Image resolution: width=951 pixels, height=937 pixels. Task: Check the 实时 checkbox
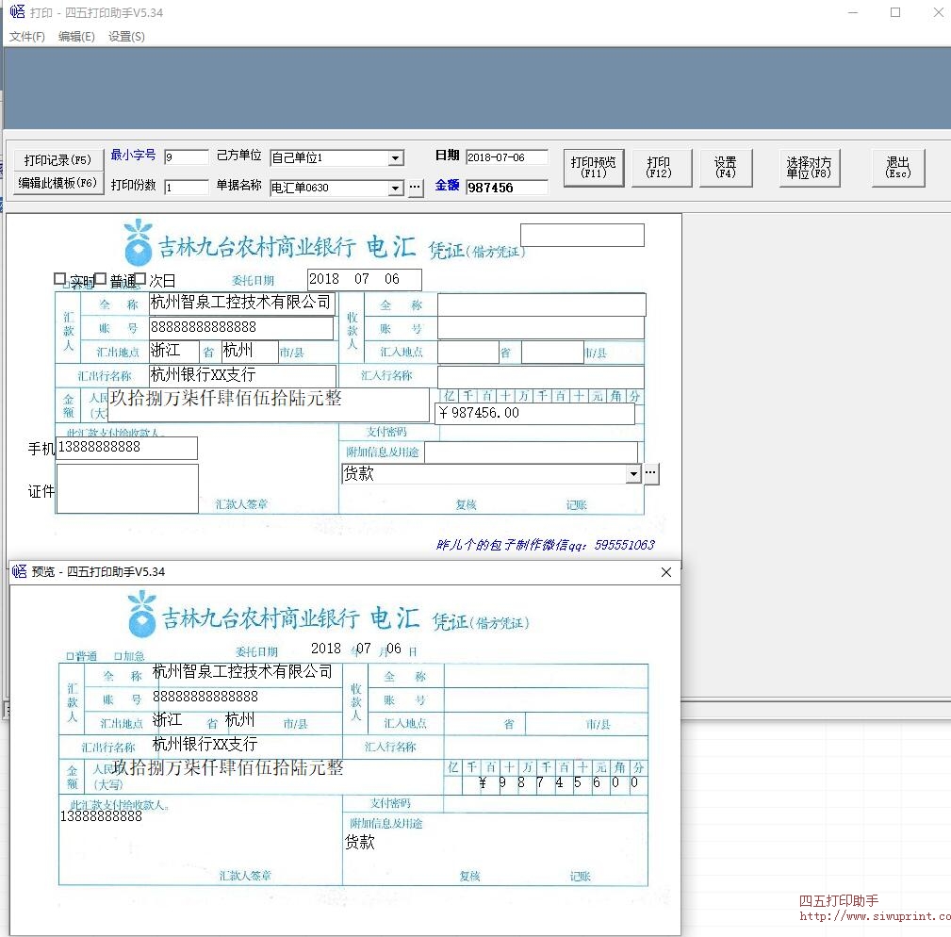click(60, 279)
